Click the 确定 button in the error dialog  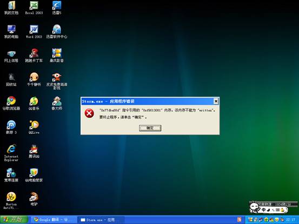click(150, 128)
